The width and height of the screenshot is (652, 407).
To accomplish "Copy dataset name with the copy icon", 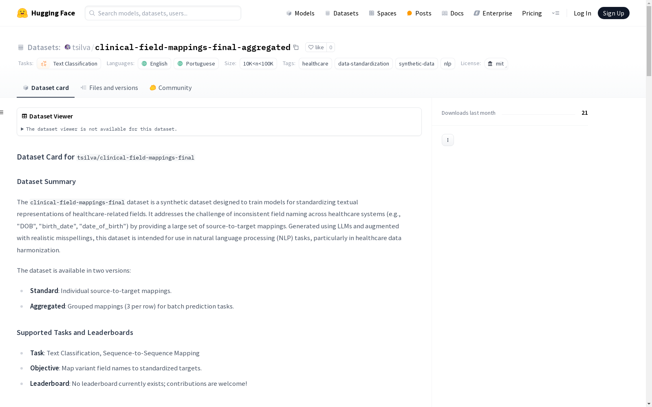I will 296,47.
